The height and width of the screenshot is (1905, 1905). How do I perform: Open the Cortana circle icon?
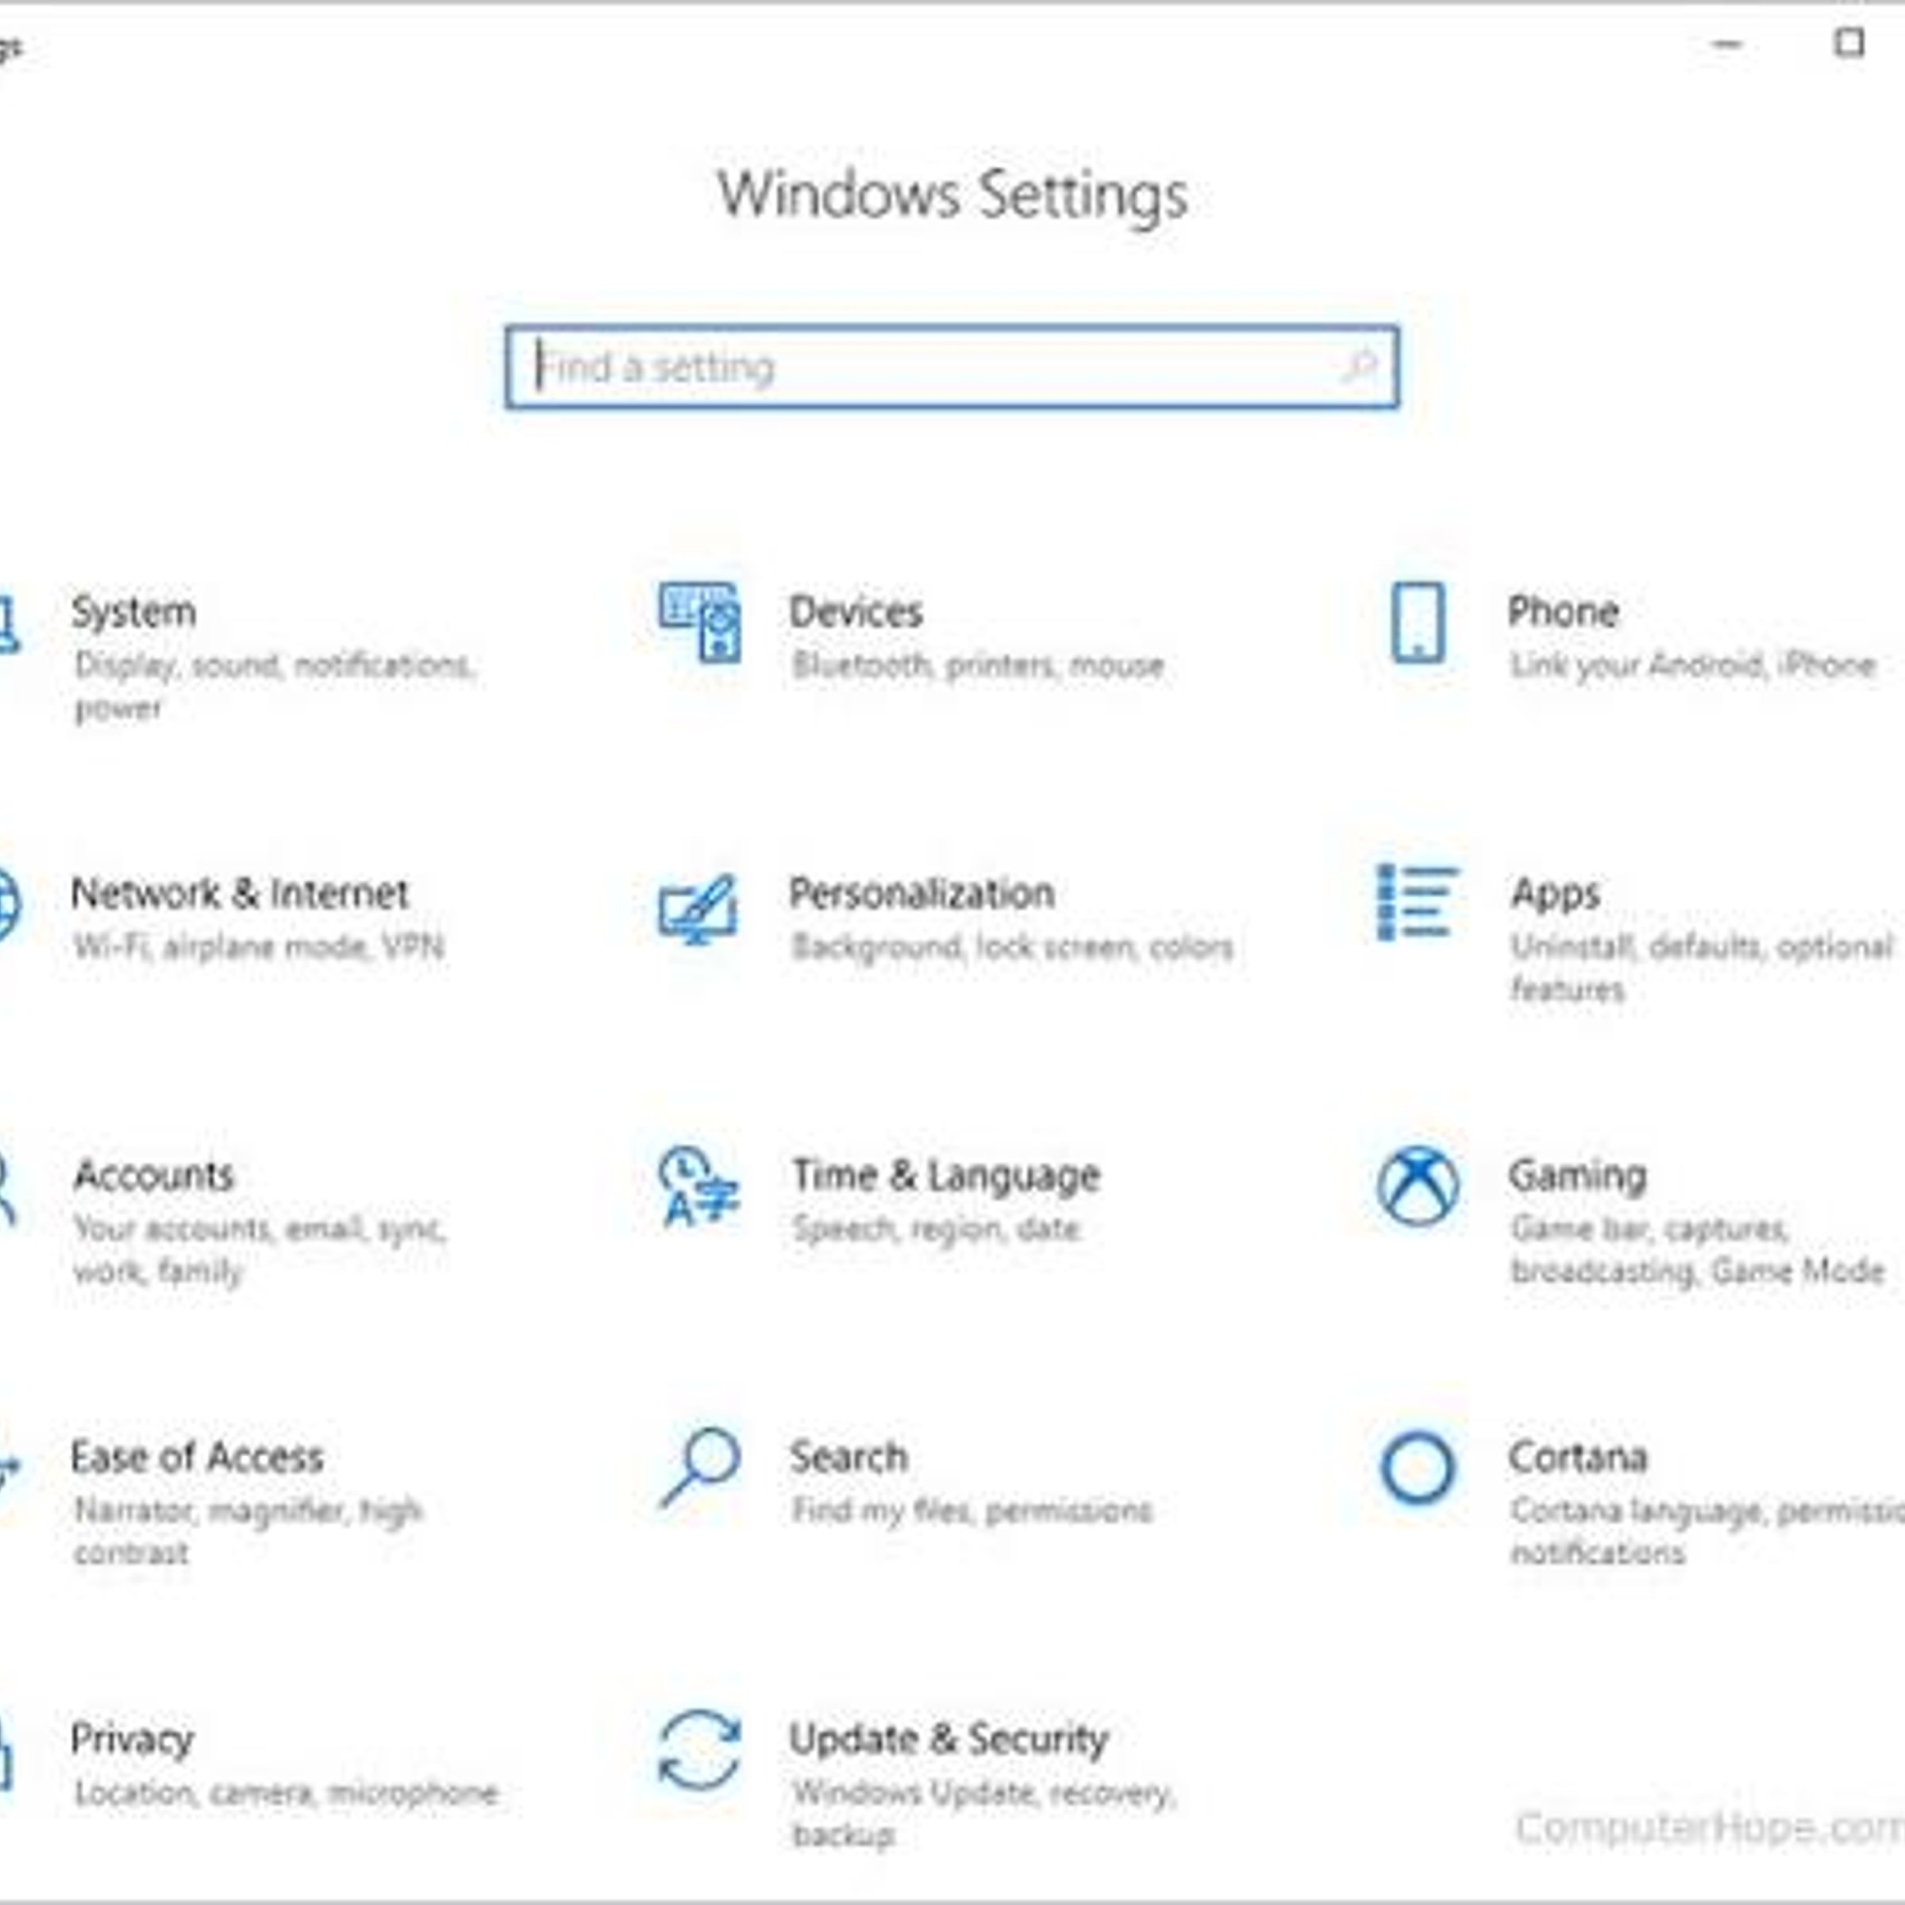coord(1418,1468)
